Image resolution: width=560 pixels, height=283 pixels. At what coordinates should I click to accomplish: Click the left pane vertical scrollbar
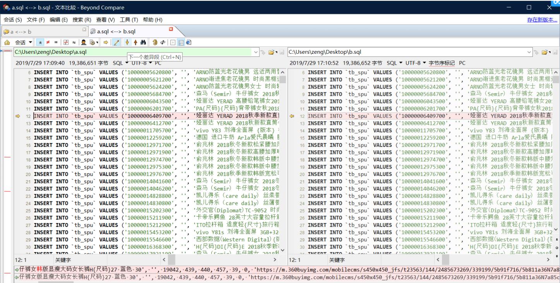coord(282,161)
